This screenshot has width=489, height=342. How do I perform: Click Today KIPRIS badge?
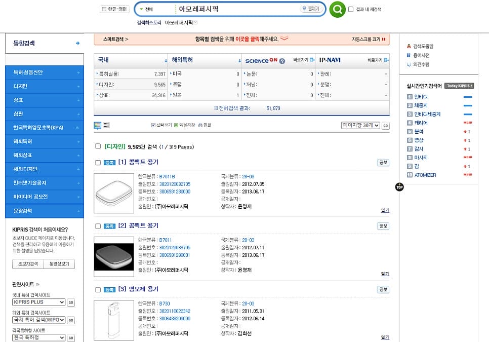coord(459,86)
